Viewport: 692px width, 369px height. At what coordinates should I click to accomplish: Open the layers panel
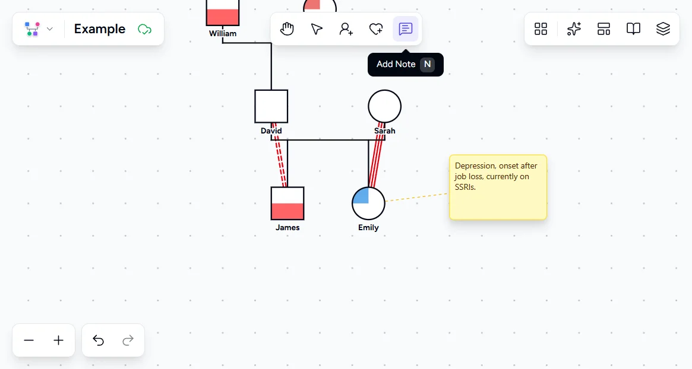pyautogui.click(x=663, y=29)
